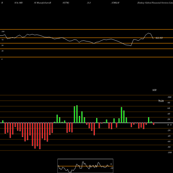Click the 20 label on MR axis
Image resolution: width=173 pixels, height=173 pixels.
[x=169, y=119]
